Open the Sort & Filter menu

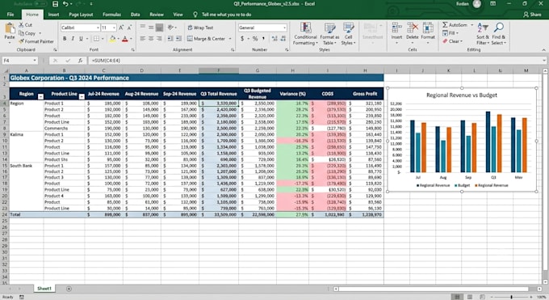pyautogui.click(x=483, y=34)
